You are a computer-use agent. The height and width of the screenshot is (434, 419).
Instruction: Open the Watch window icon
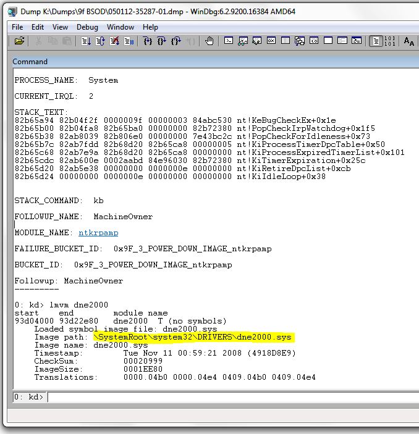pyautogui.click(x=243, y=41)
